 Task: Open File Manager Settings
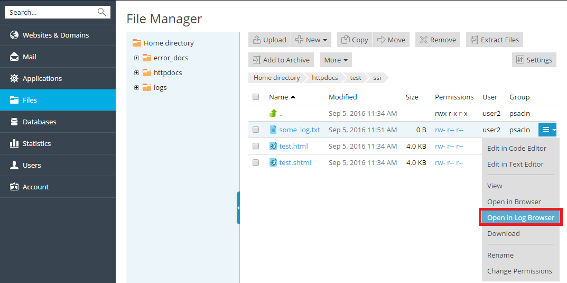[534, 60]
